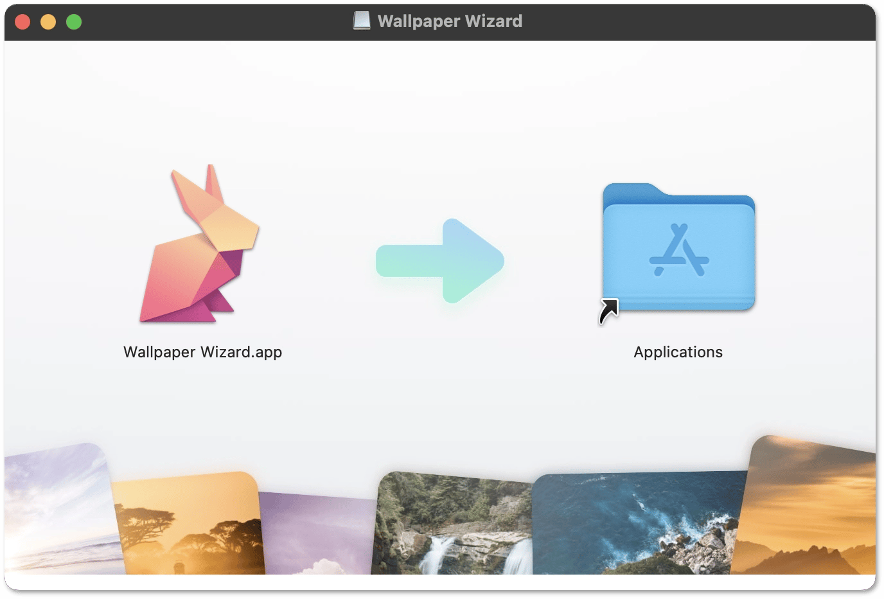Minimize the window with the yellow button
The image size is (884, 599).
coord(48,22)
